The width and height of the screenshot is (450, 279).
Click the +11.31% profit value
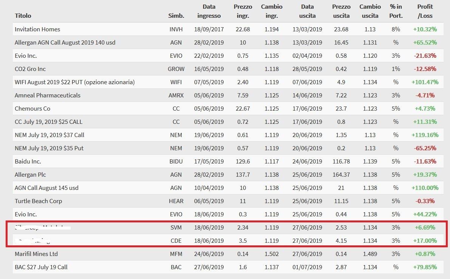pos(425,122)
